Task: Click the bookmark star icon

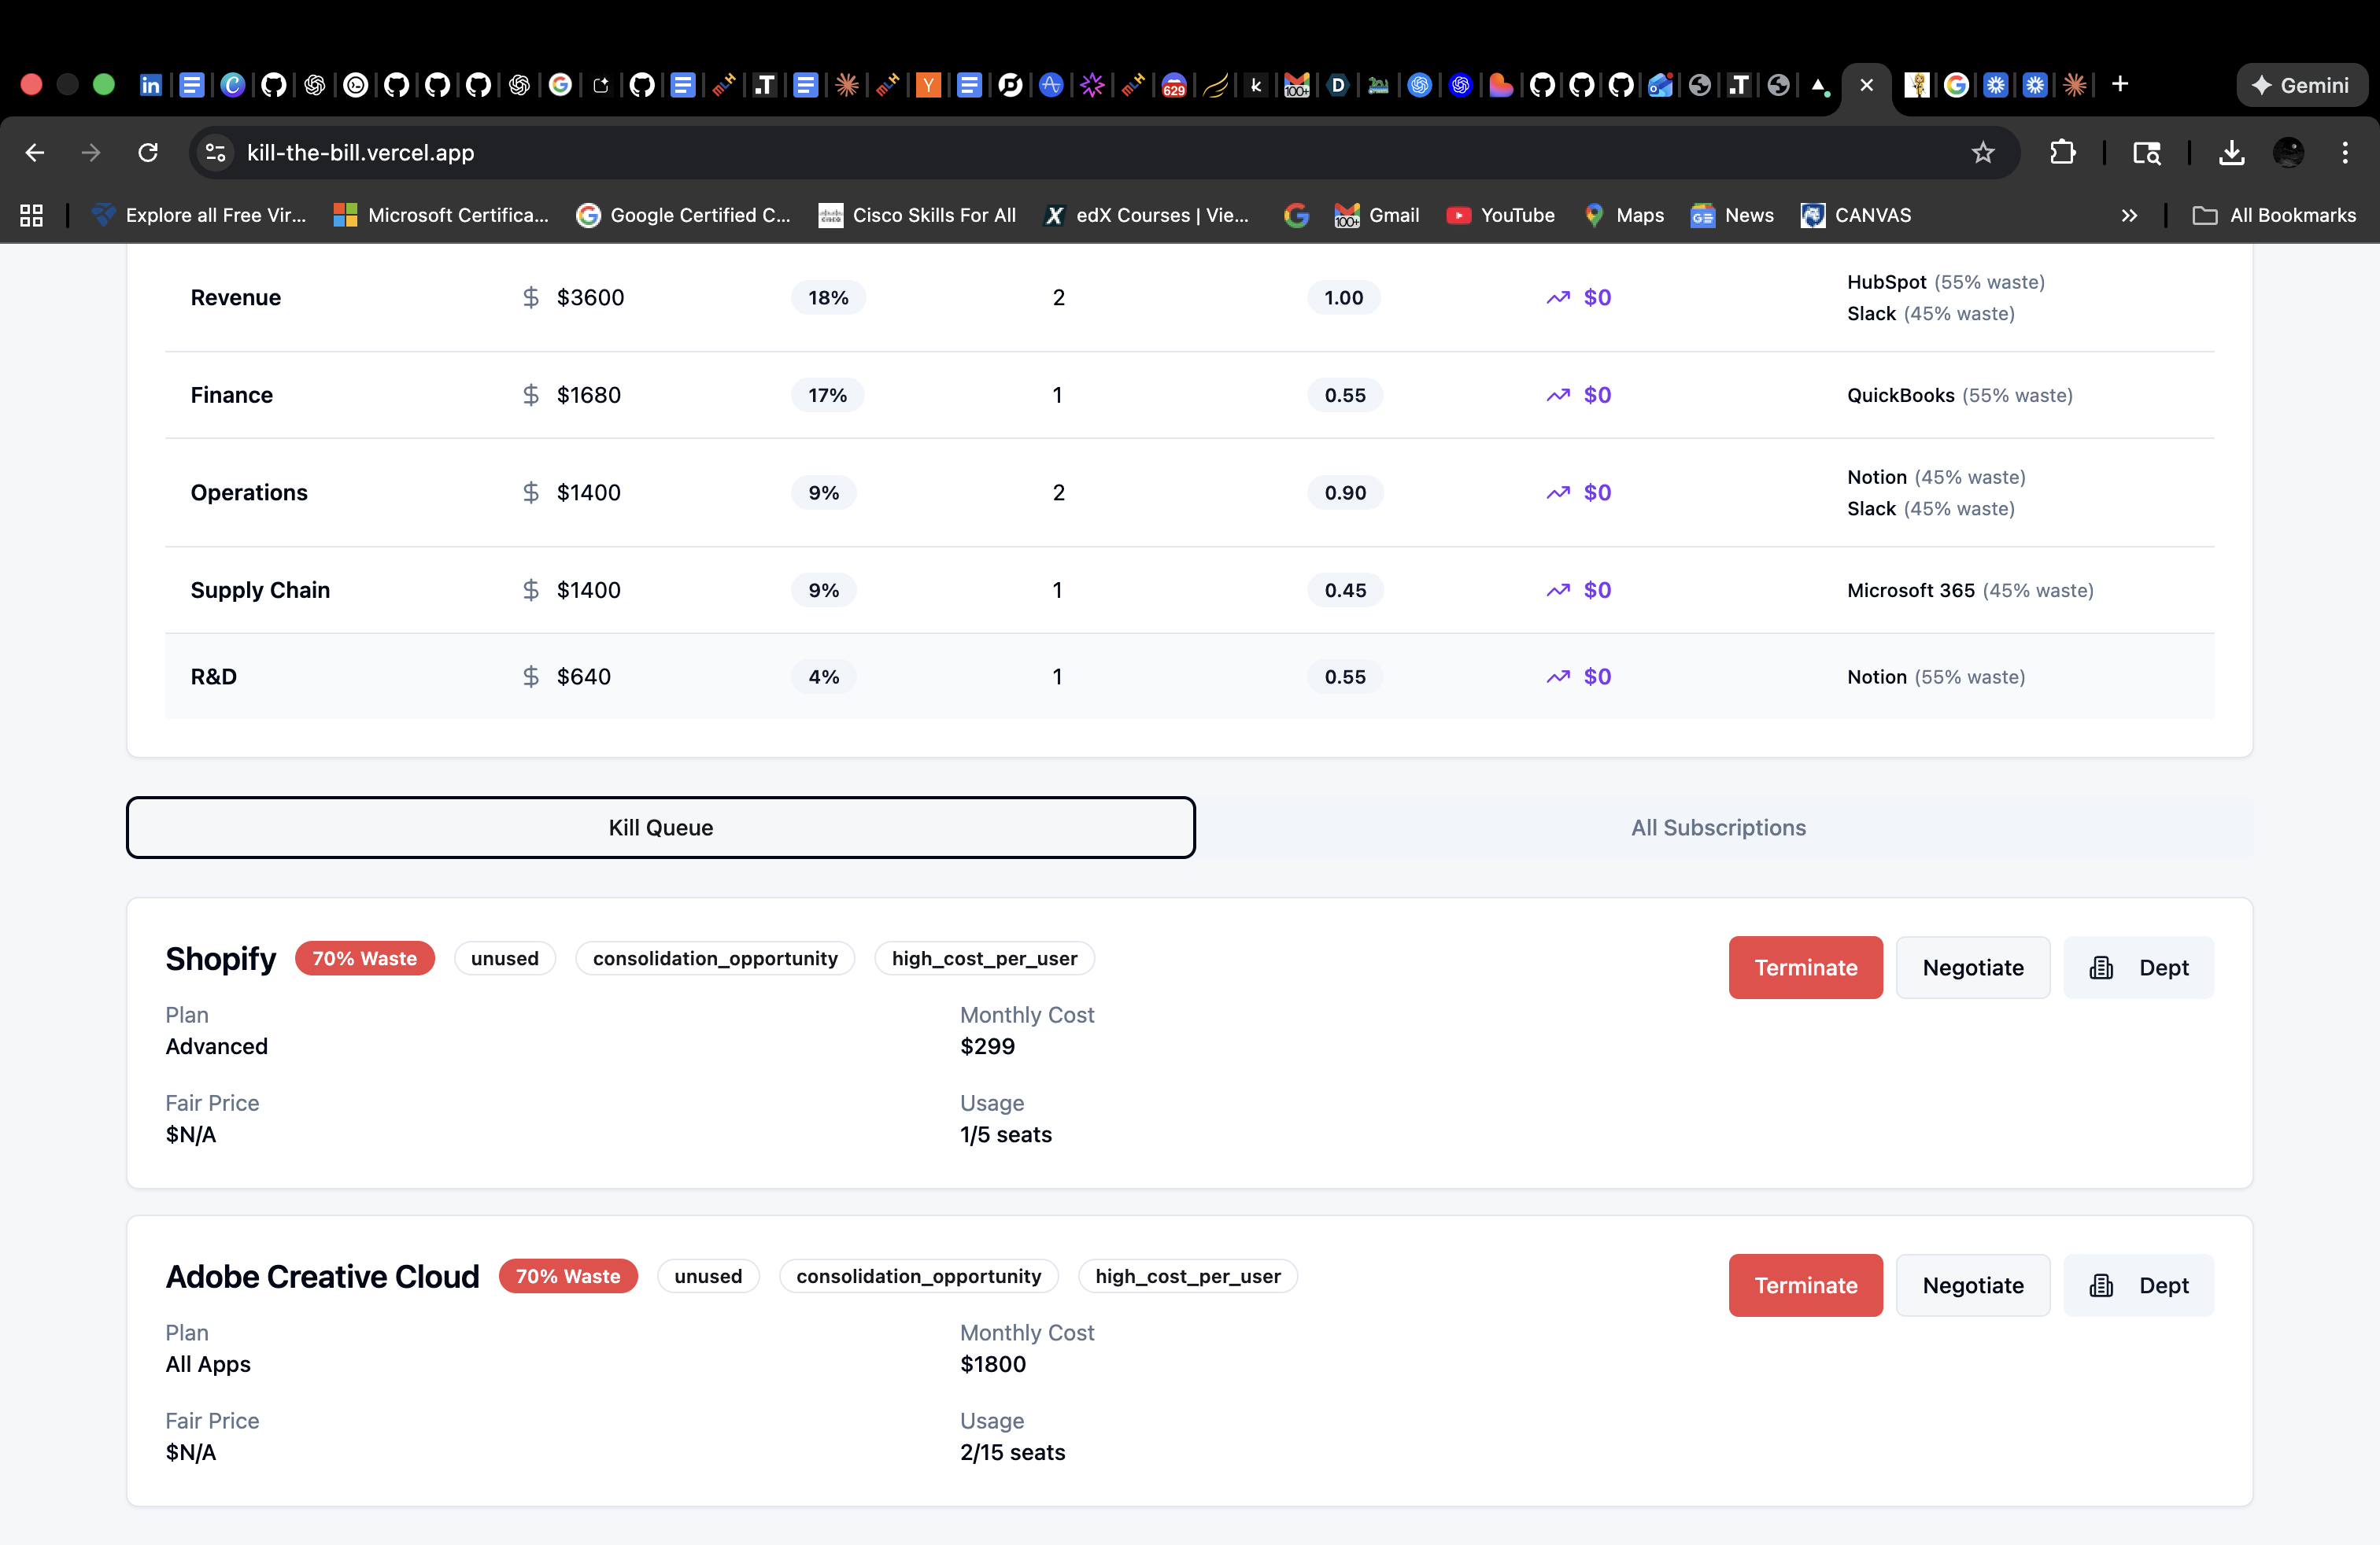Action: (1982, 152)
